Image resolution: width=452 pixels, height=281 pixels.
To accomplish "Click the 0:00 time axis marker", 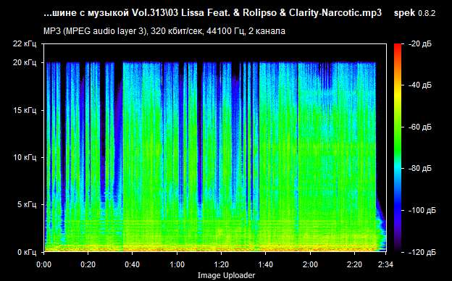I will tap(44, 264).
